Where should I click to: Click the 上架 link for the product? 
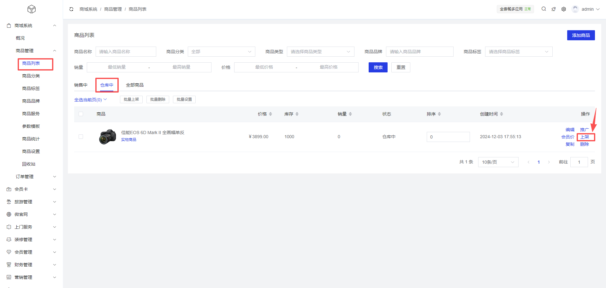(x=585, y=137)
